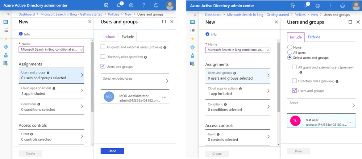This screenshot has width=362, height=159.
Task: Click Dashboard breadcrumb in left window
Action: coord(27,14)
